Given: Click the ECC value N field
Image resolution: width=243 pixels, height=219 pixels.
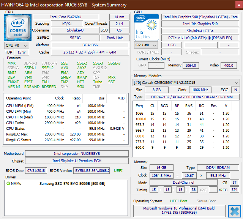Looking at the screenshot, I should 235,90.
